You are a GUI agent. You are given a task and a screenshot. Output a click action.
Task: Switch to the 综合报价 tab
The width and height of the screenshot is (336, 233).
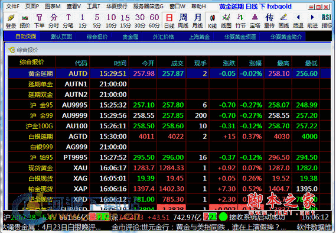(x=97, y=37)
